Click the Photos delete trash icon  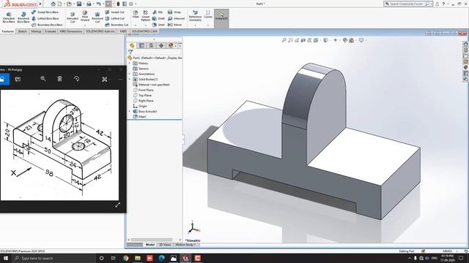pyautogui.click(x=59, y=79)
